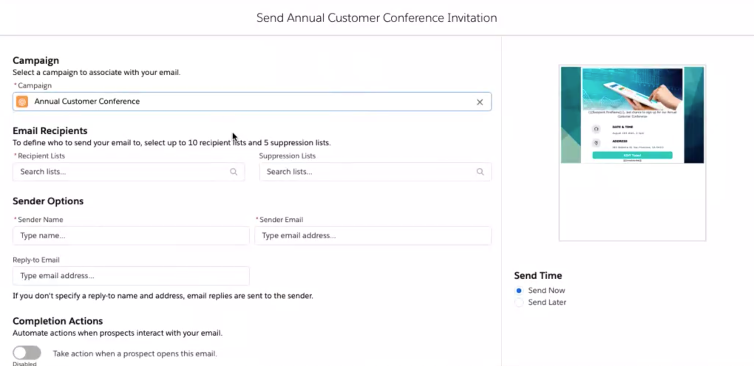Viewport: 754px width, 366px height.
Task: Open the Campaign lookup field
Action: (x=252, y=102)
